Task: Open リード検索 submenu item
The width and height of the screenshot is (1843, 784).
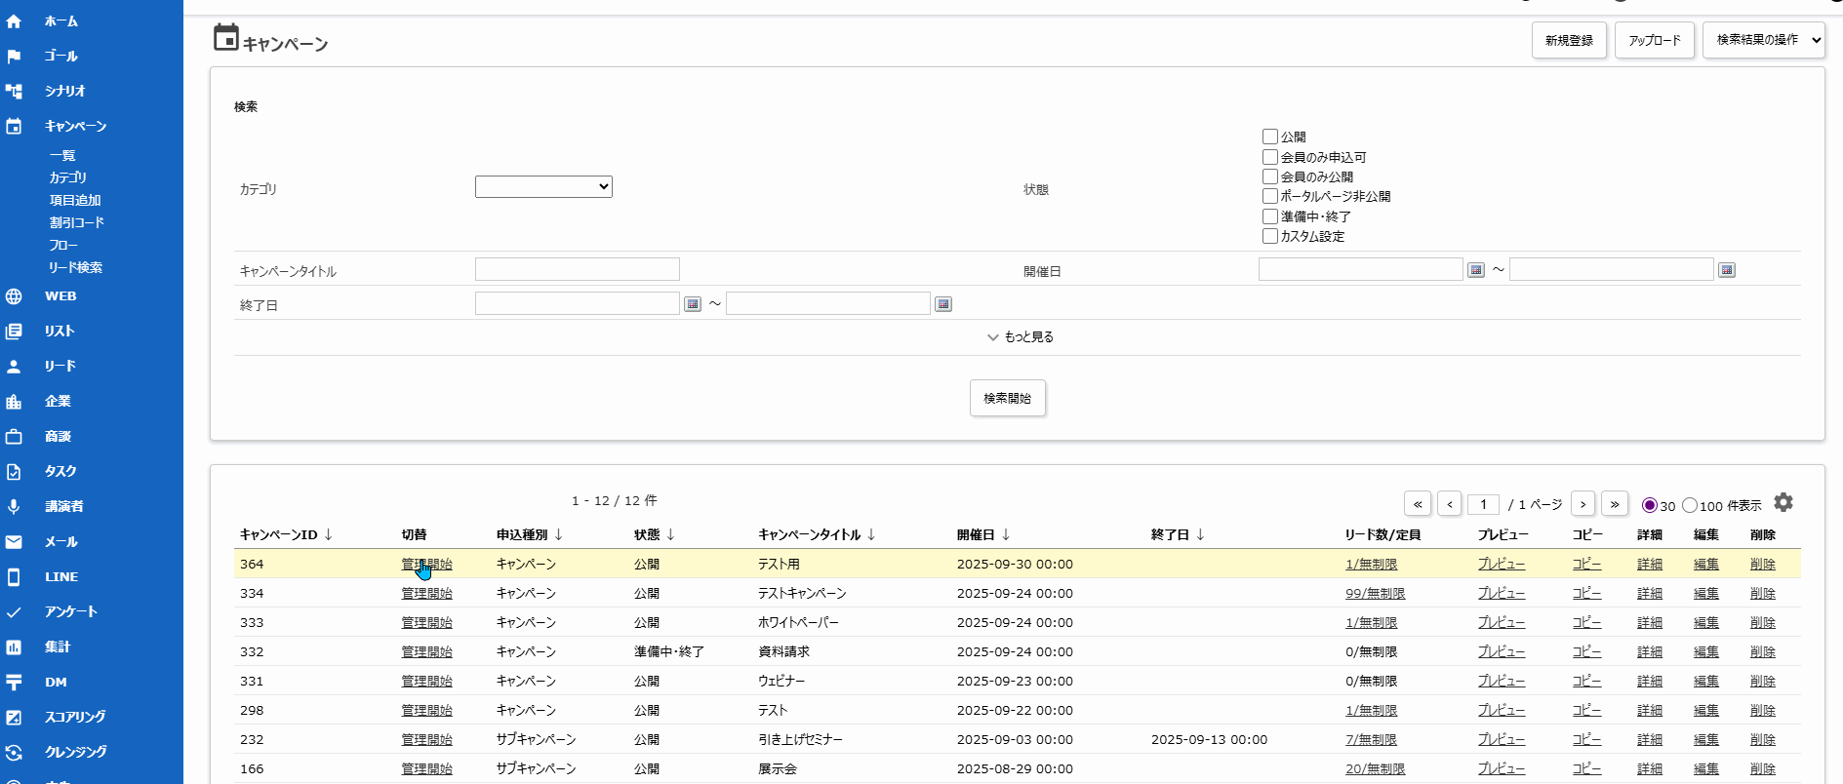Action: 76,268
